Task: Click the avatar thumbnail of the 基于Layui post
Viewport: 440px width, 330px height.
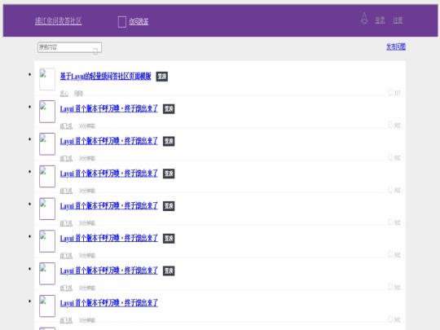Action: [47, 79]
